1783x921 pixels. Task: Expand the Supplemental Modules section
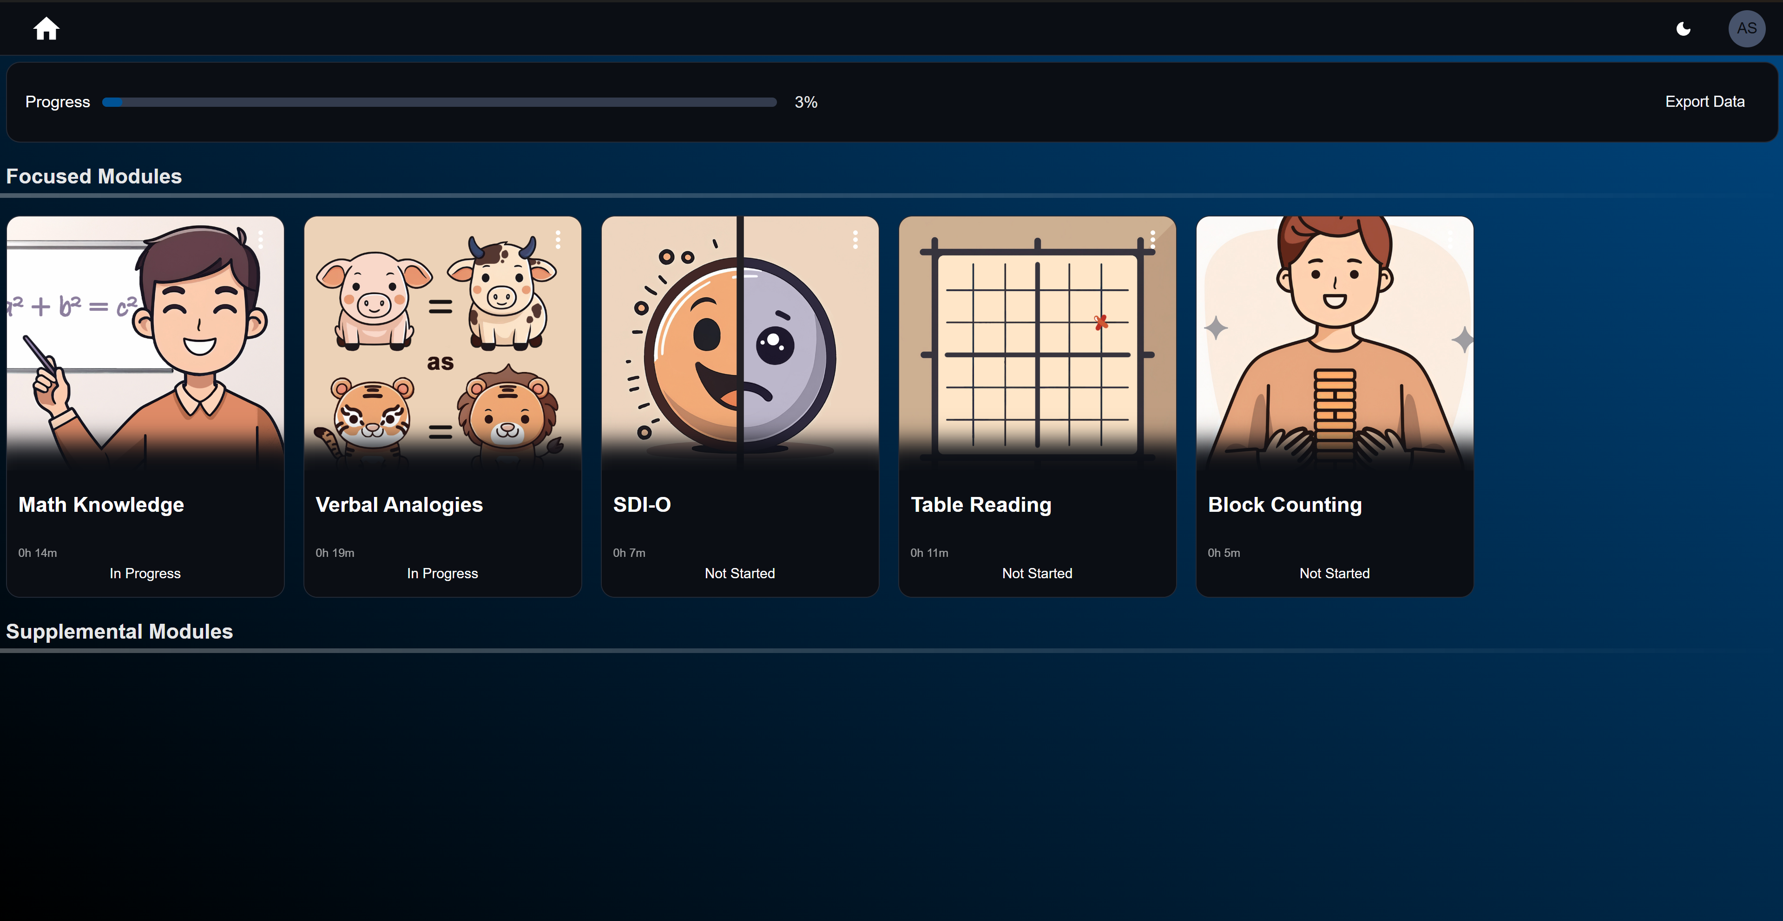119,631
